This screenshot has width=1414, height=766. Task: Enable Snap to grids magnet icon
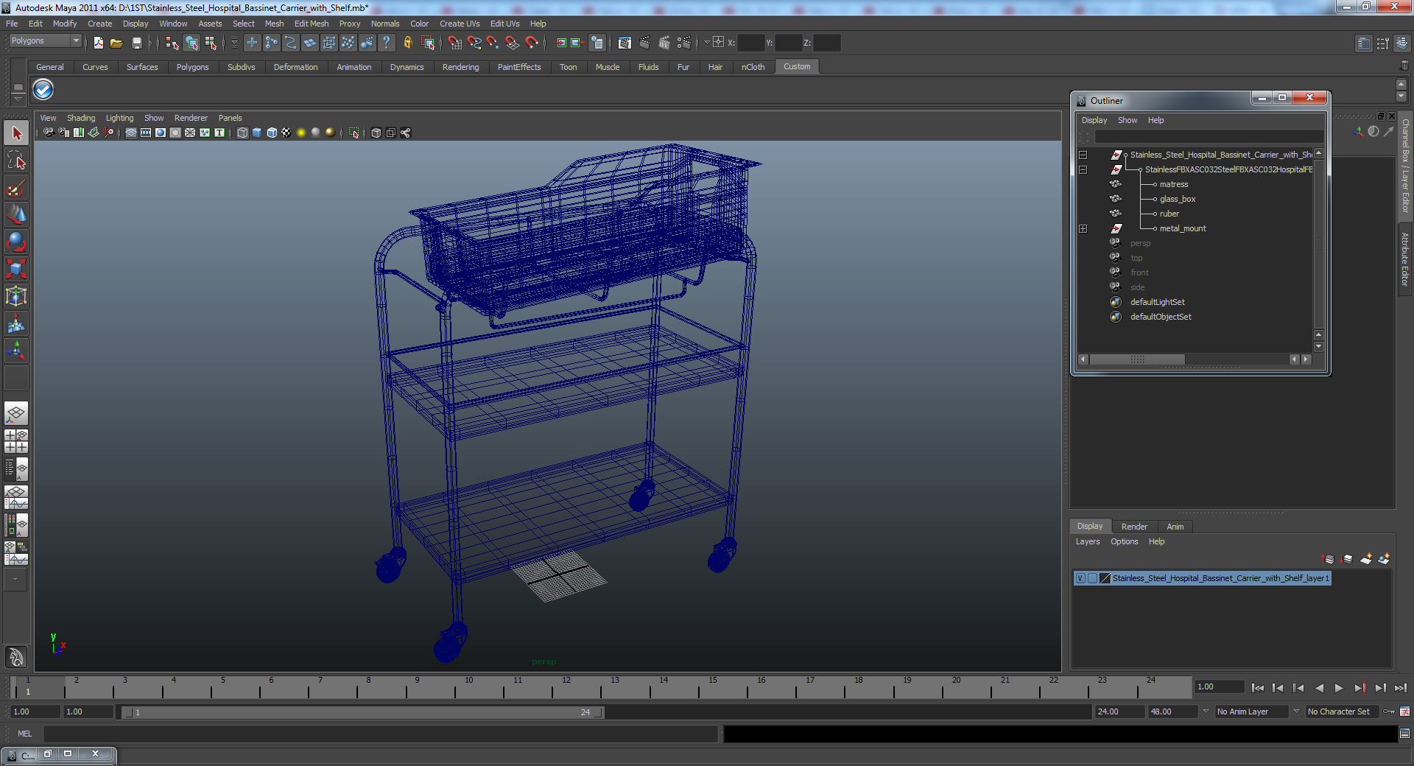coord(454,43)
